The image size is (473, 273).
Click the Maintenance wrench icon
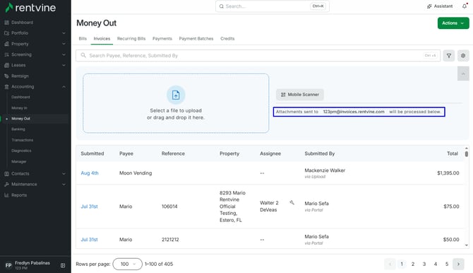click(x=6, y=184)
